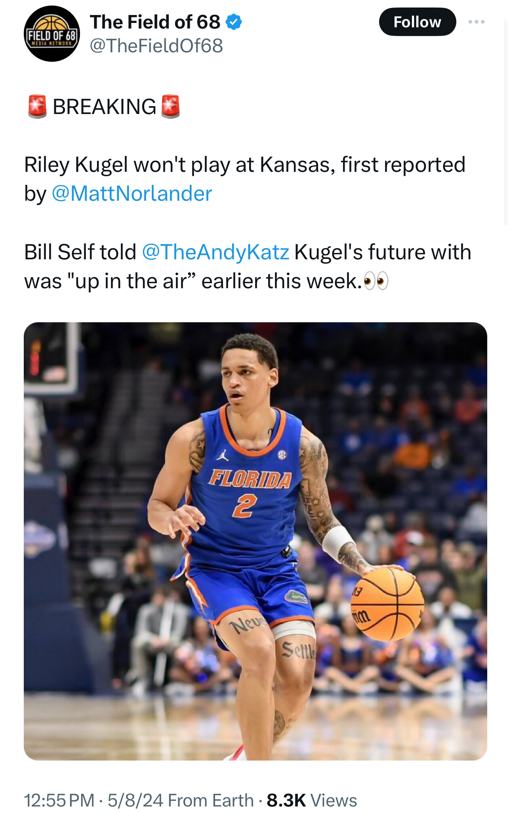Image resolution: width=511 pixels, height=814 pixels.
Task: Click the 12:55 PM timestamp
Action: [x=59, y=800]
